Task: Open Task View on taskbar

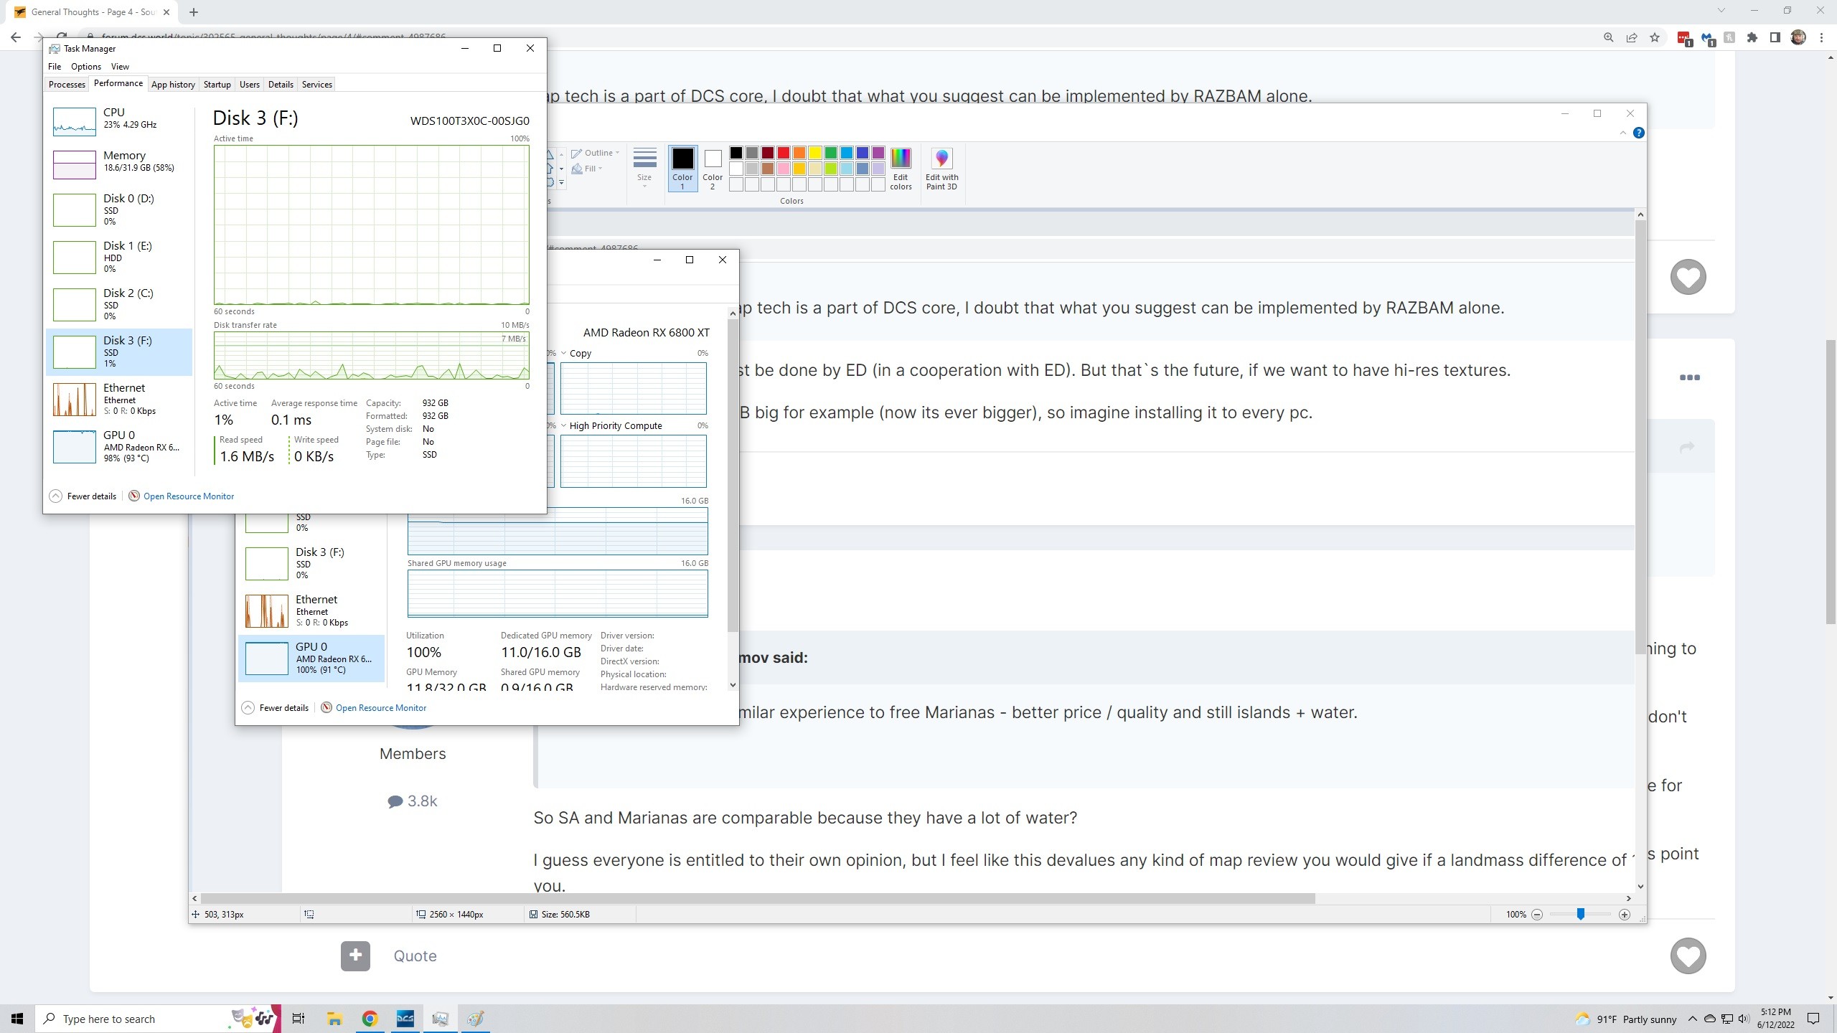Action: (x=299, y=1019)
